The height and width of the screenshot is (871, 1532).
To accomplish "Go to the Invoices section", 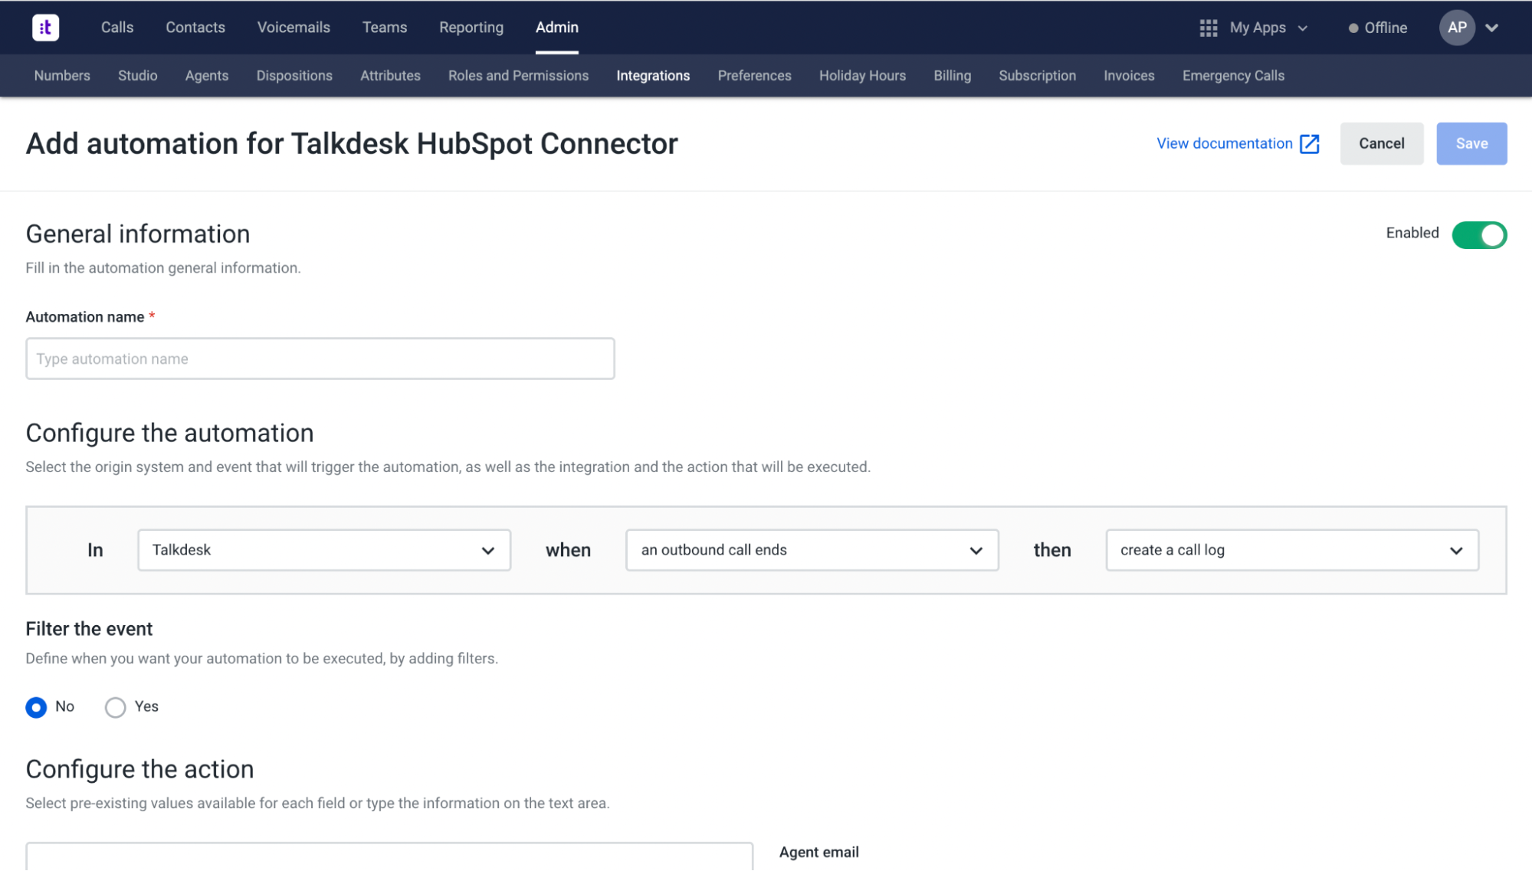I will coord(1129,76).
